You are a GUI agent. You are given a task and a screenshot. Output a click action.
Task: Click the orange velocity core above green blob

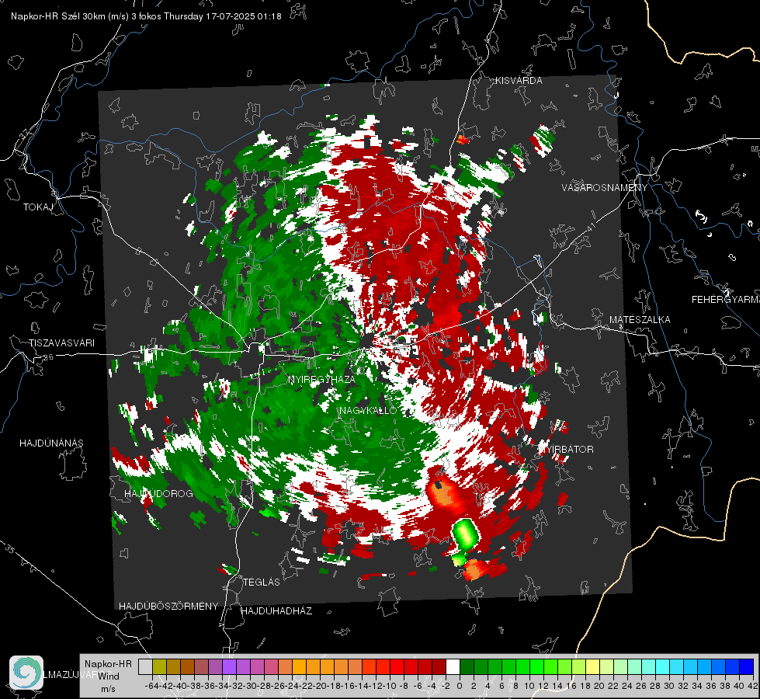point(443,494)
